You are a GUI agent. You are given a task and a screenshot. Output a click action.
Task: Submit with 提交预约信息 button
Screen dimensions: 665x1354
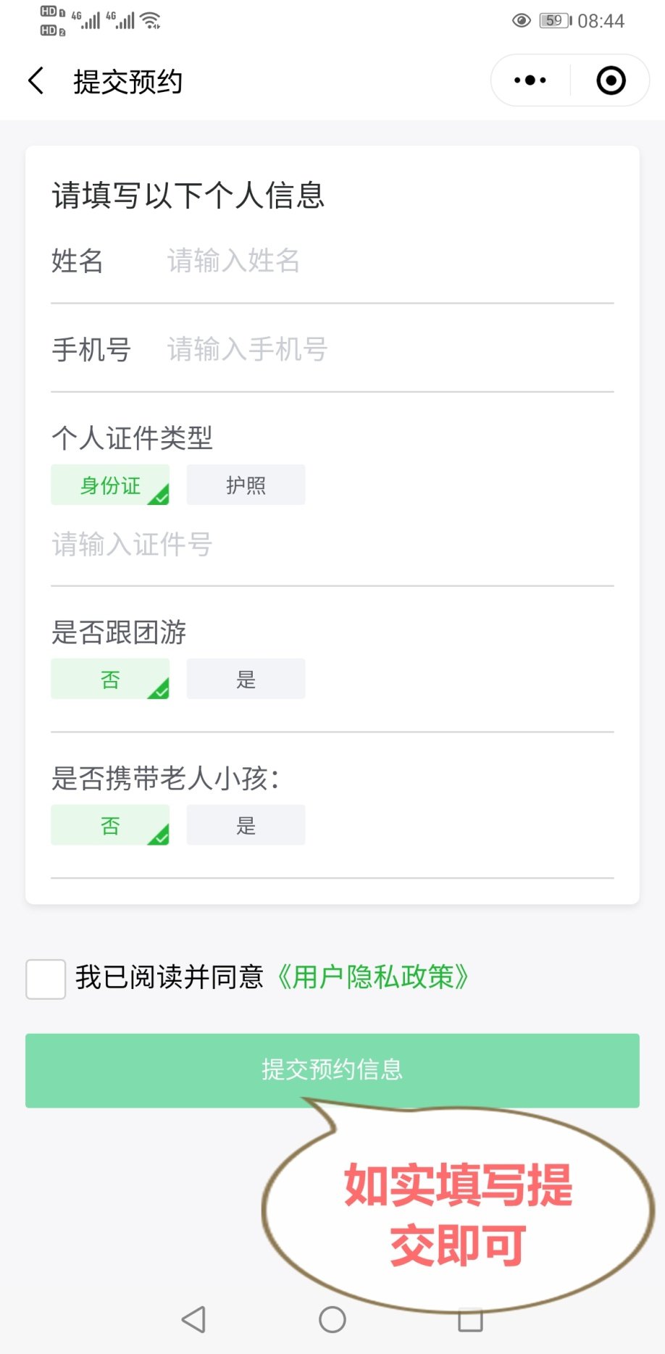(332, 1069)
